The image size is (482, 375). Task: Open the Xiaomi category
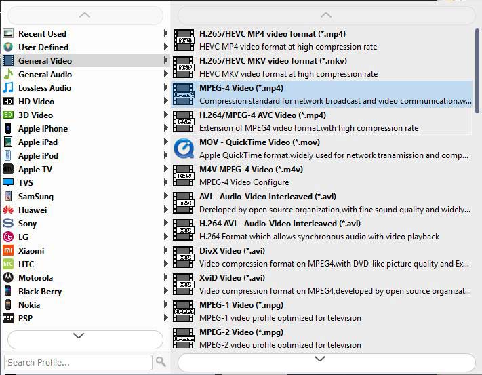pos(85,250)
